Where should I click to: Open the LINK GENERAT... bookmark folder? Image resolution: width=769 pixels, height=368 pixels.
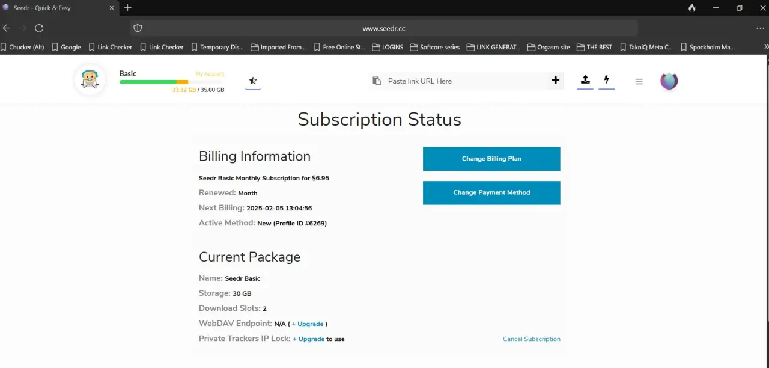click(x=493, y=47)
